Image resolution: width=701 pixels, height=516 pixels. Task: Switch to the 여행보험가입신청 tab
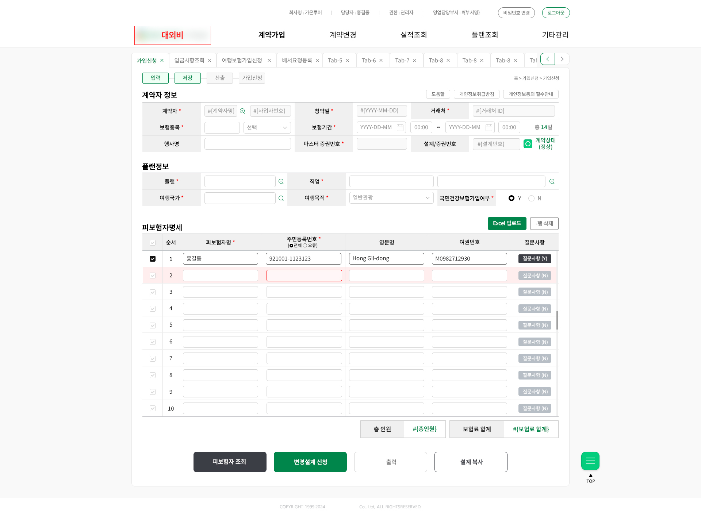coord(242,60)
